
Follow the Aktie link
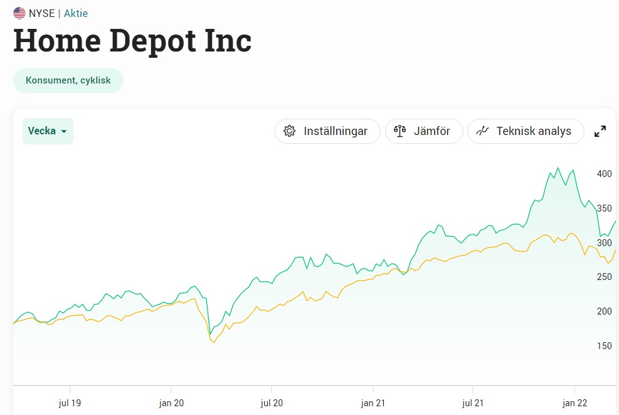[x=76, y=13]
